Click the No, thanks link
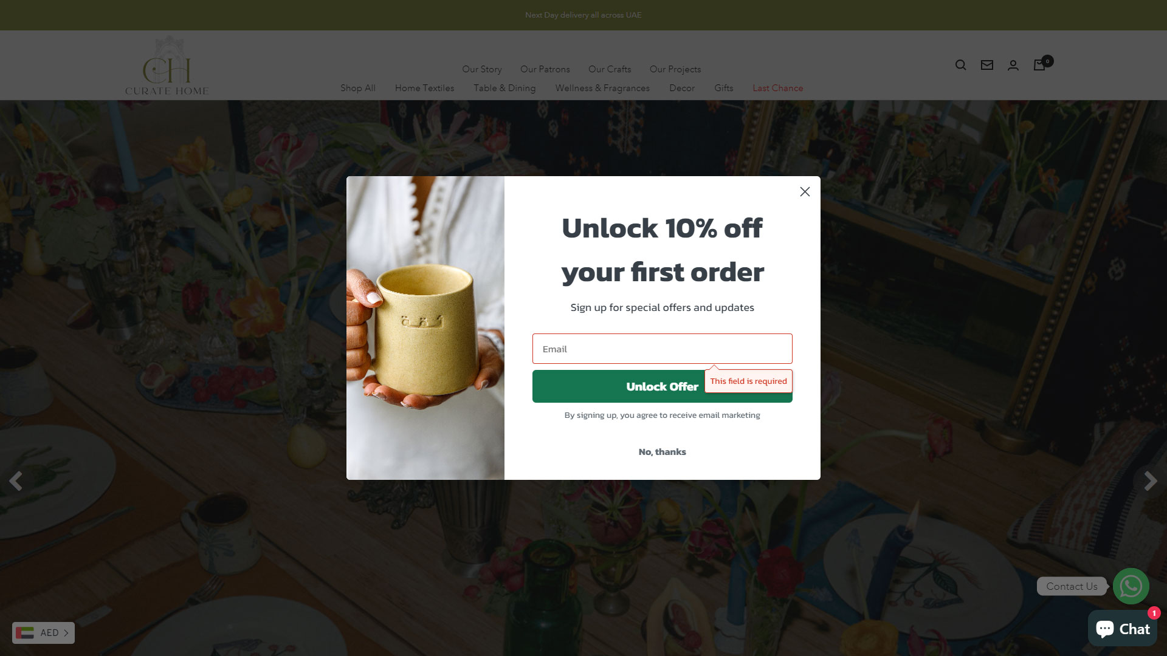Image resolution: width=1167 pixels, height=656 pixels. 662,452
